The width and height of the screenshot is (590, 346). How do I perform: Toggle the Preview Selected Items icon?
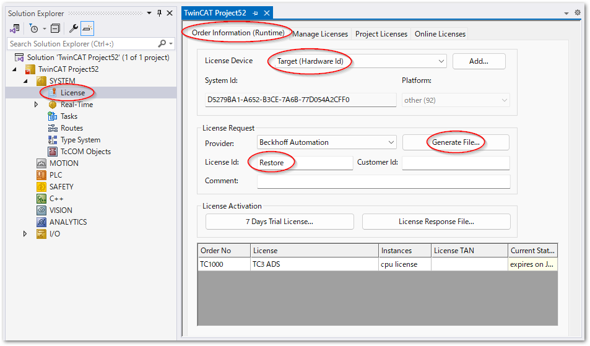pyautogui.click(x=88, y=28)
